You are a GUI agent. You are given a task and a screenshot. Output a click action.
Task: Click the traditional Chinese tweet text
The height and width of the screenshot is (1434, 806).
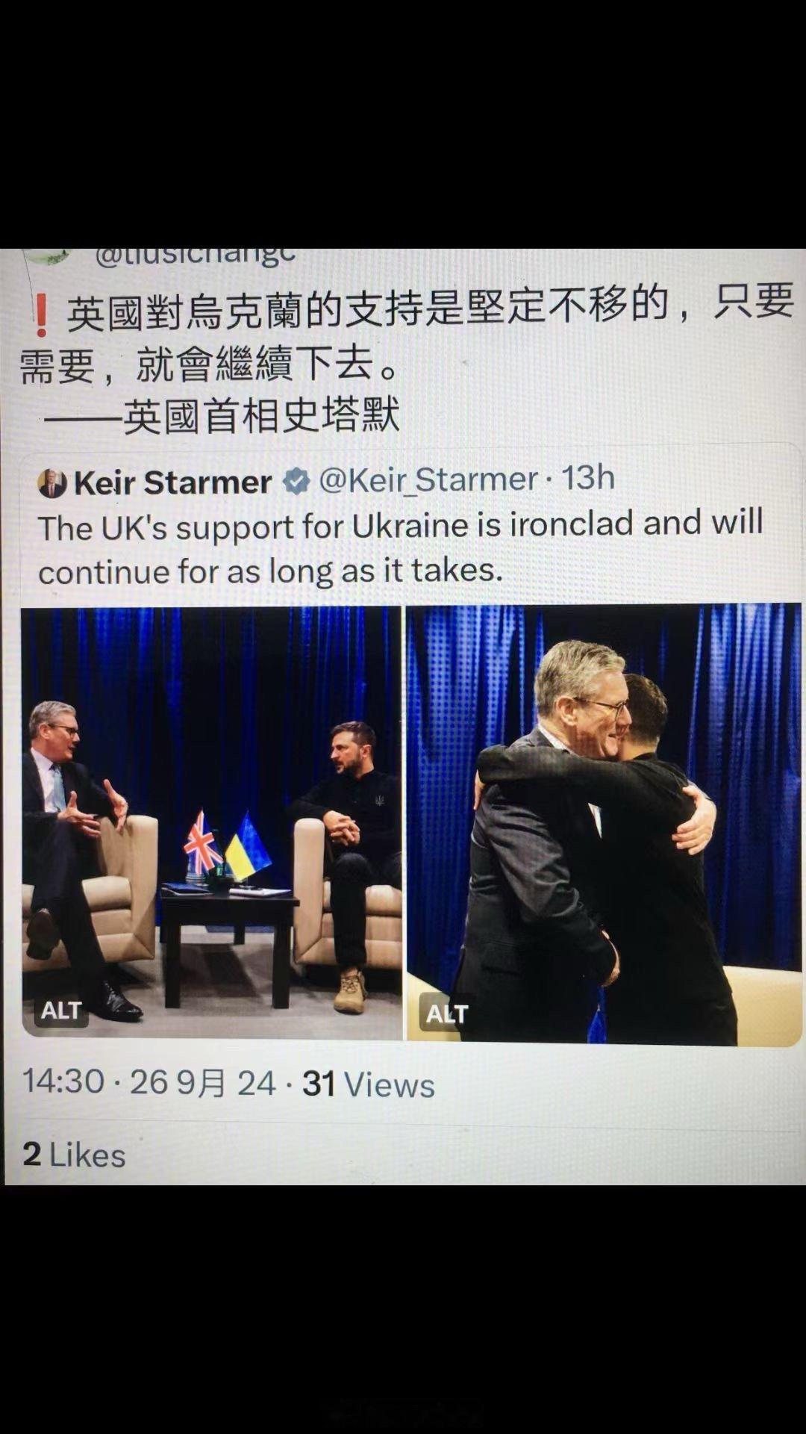[407, 337]
